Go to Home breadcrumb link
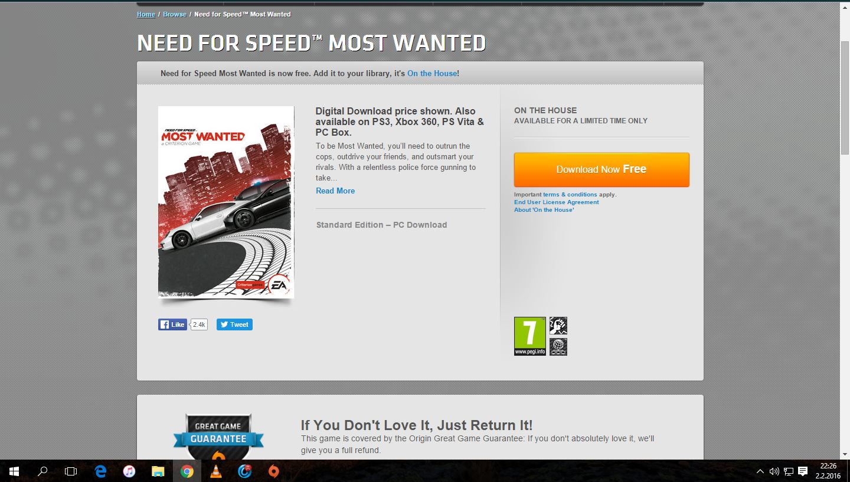Image resolution: width=850 pixels, height=482 pixels. 146,14
